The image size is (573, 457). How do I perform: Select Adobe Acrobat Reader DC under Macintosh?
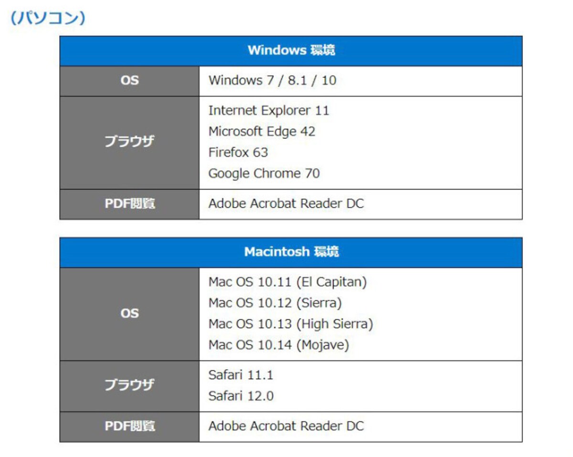pos(286,426)
